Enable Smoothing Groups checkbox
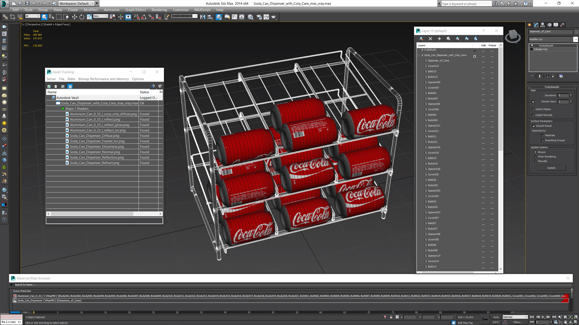579x325 pixels. click(543, 141)
